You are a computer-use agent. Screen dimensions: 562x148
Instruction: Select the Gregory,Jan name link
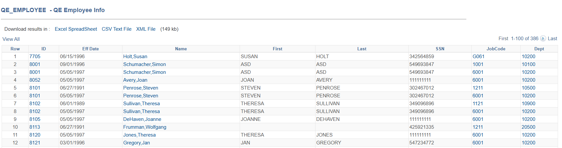click(137, 143)
